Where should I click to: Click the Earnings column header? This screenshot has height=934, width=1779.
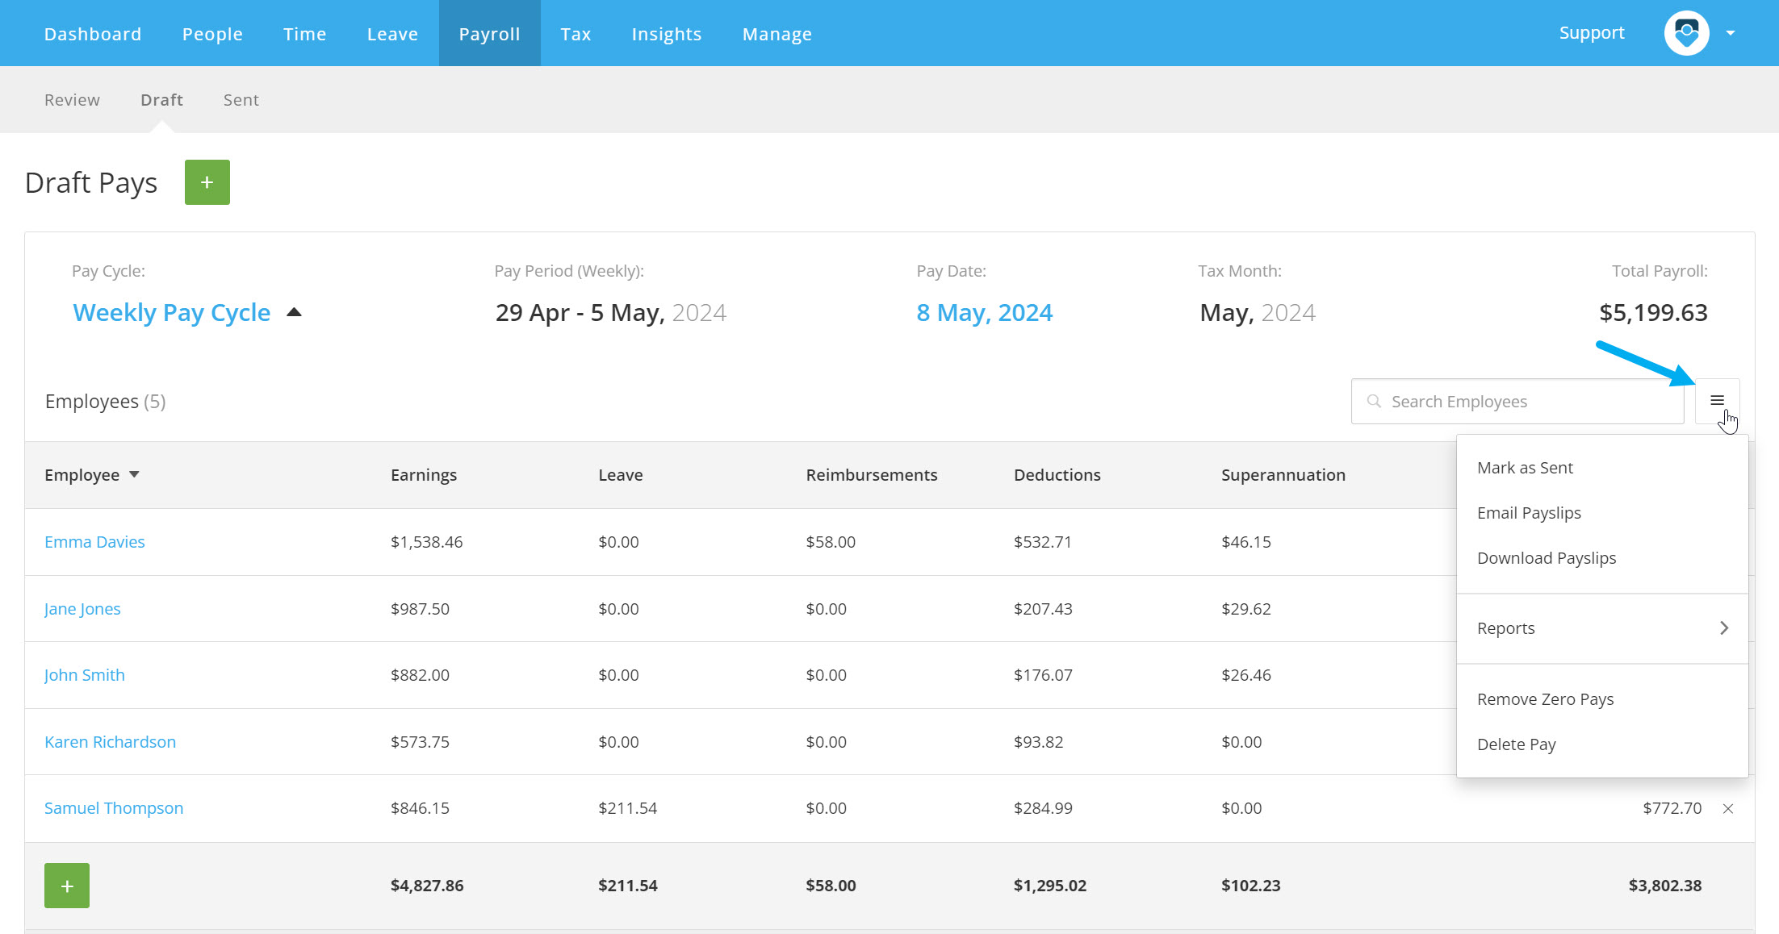point(424,475)
